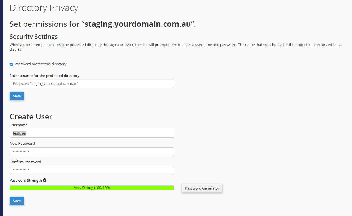The image size is (352, 216).
Task: Click the 'Password protect this directory' label text
Action: (x=41, y=64)
